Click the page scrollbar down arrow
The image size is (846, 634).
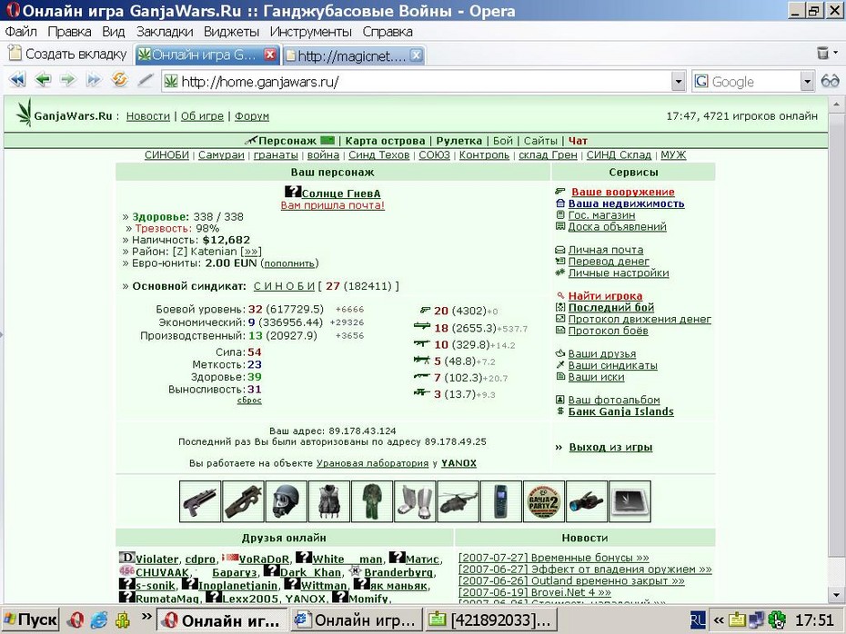836,595
